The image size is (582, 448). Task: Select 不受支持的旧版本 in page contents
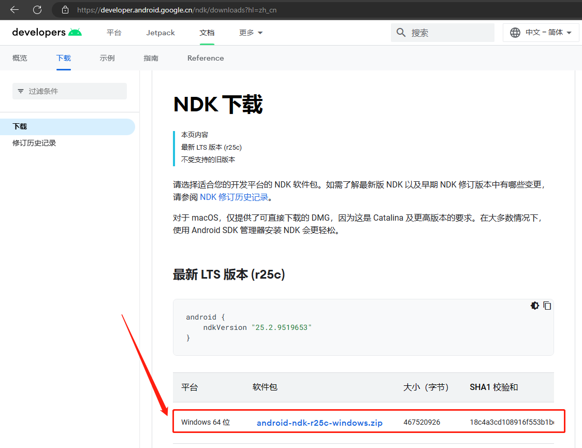[x=208, y=160]
